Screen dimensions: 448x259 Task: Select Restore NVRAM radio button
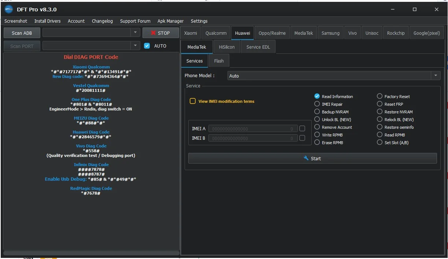point(380,112)
